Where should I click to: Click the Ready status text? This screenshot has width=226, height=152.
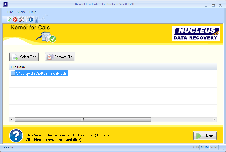click(8, 147)
